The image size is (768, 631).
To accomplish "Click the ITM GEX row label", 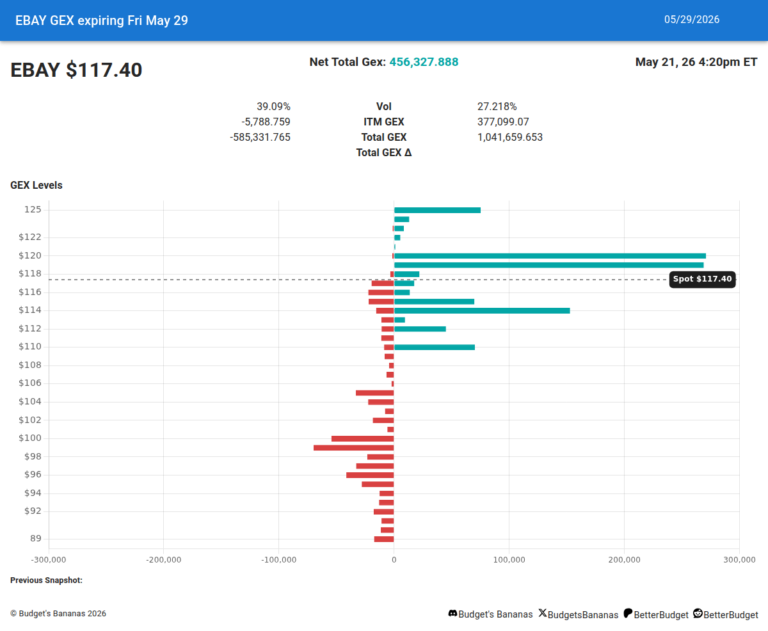I will [x=384, y=122].
